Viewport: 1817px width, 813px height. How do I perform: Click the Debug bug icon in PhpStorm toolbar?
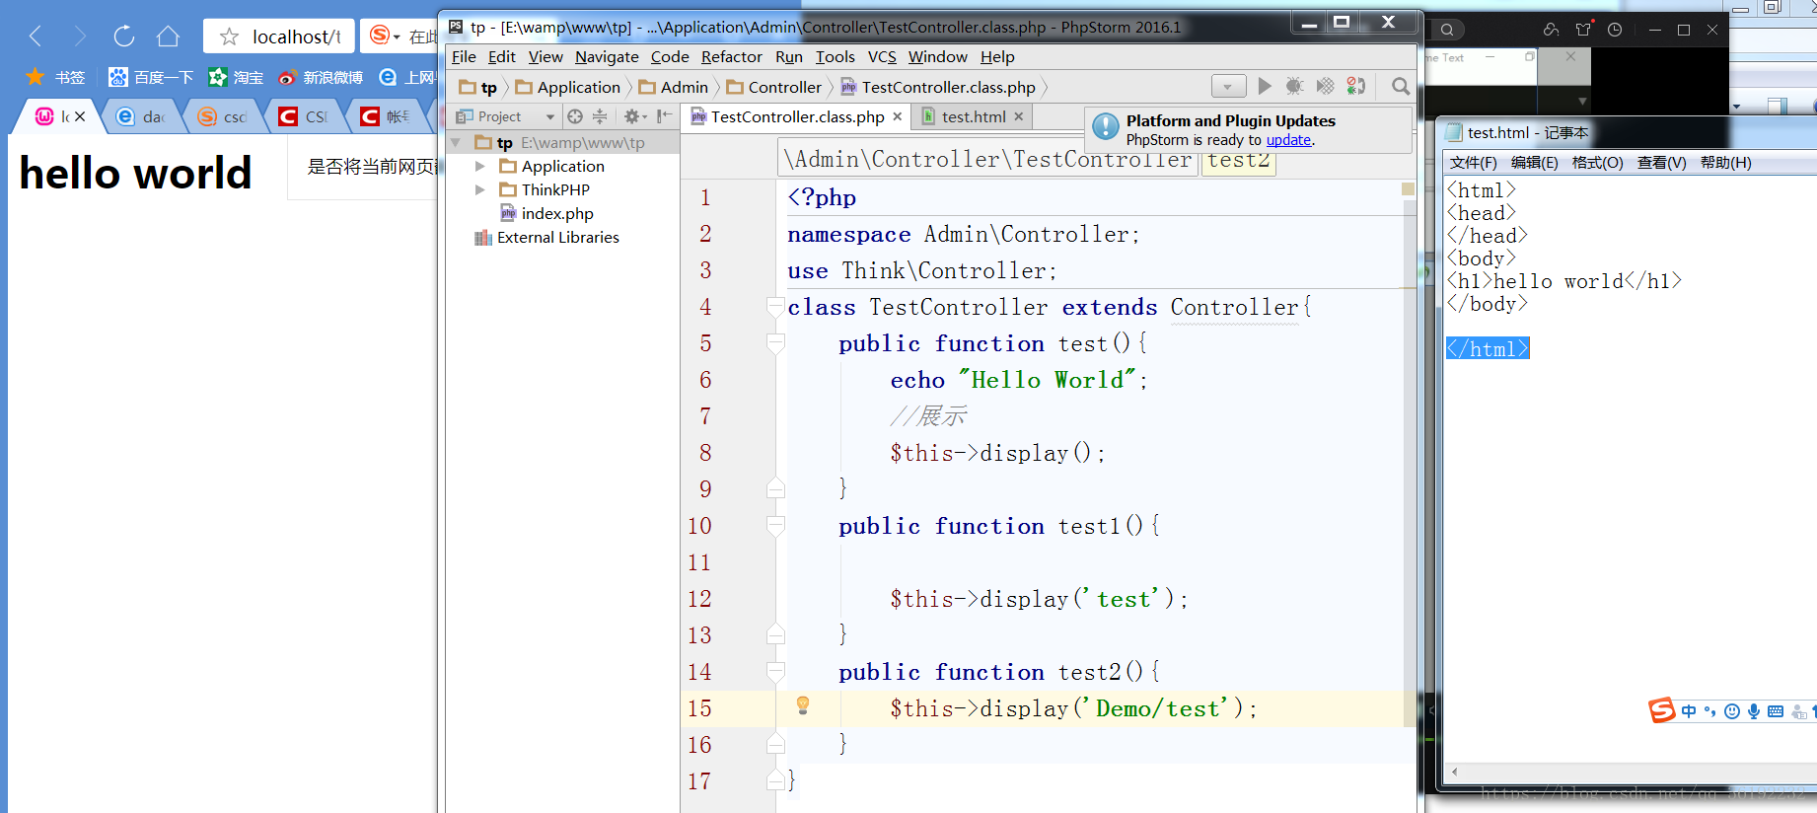click(x=1295, y=87)
